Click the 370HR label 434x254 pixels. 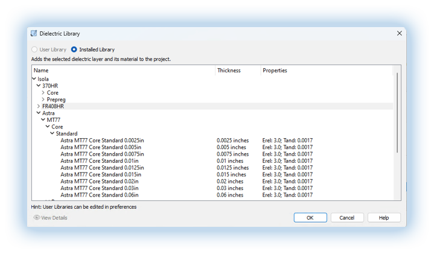click(50, 86)
